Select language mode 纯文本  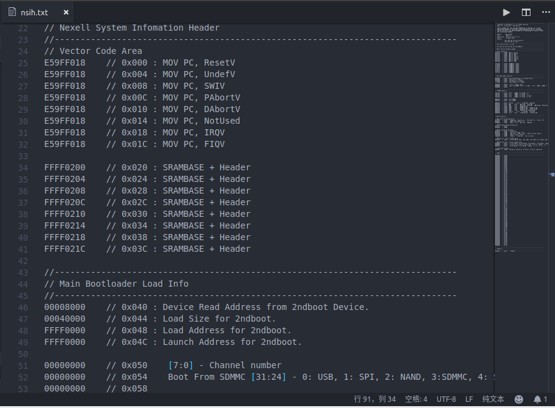point(493,399)
